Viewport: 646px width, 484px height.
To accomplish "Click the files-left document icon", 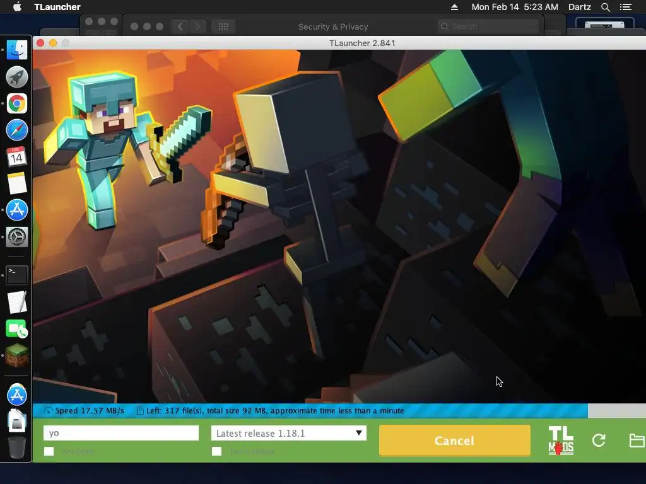I will (x=140, y=411).
